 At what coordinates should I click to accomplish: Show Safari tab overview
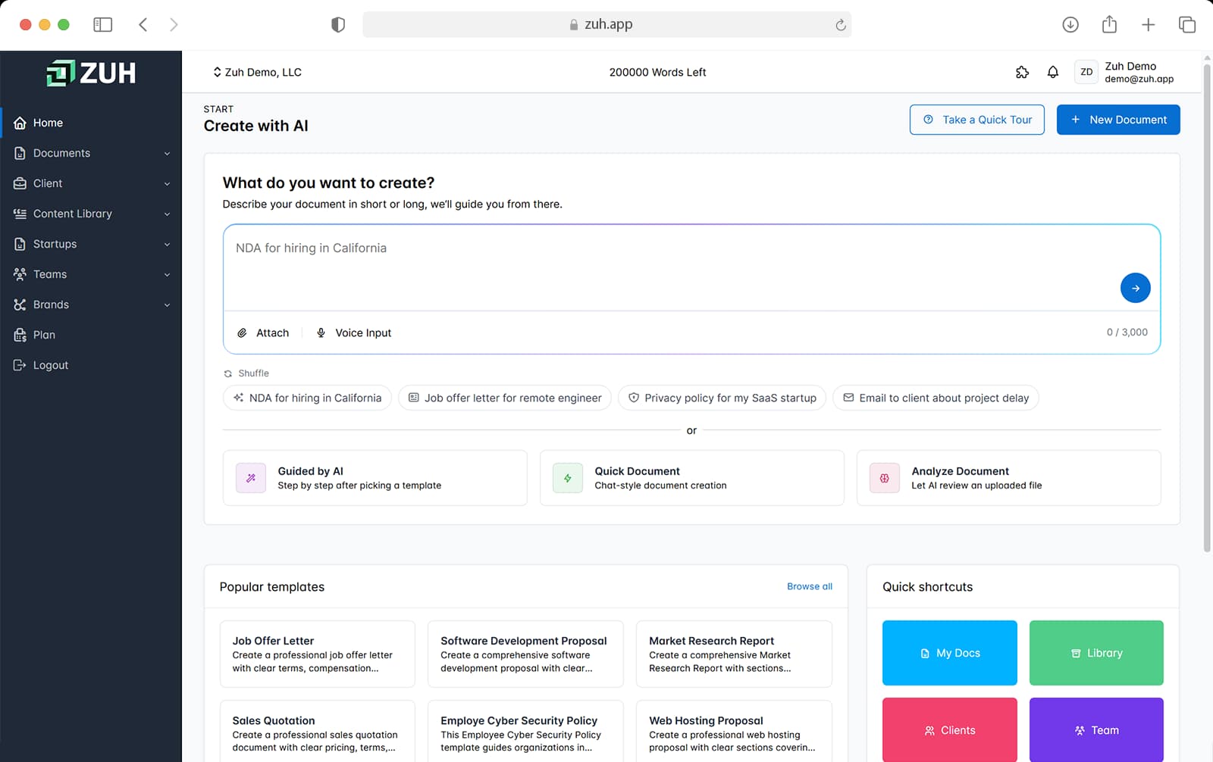tap(1187, 24)
